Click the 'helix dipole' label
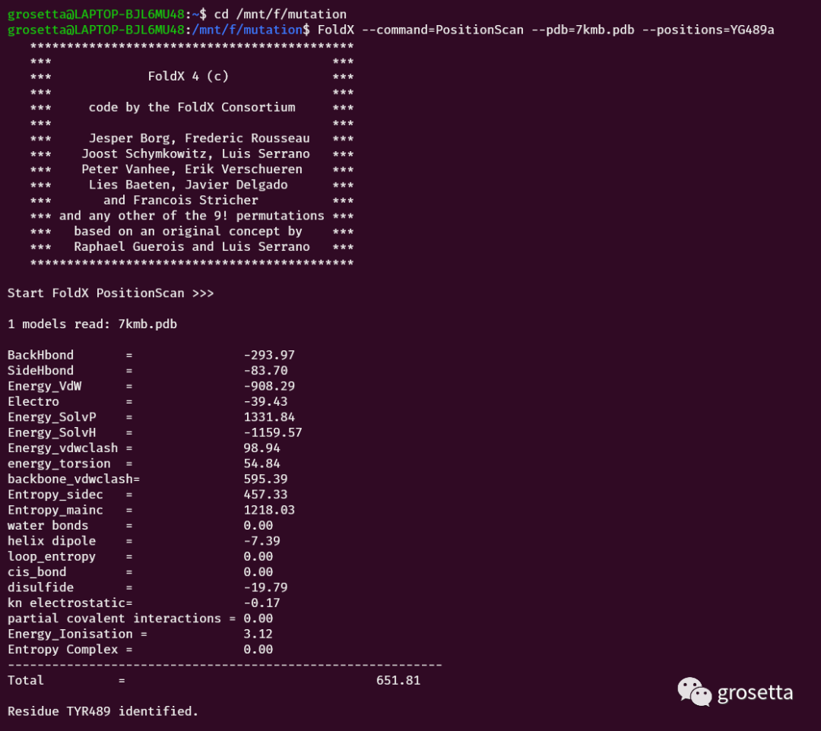821x731 pixels. [52, 541]
